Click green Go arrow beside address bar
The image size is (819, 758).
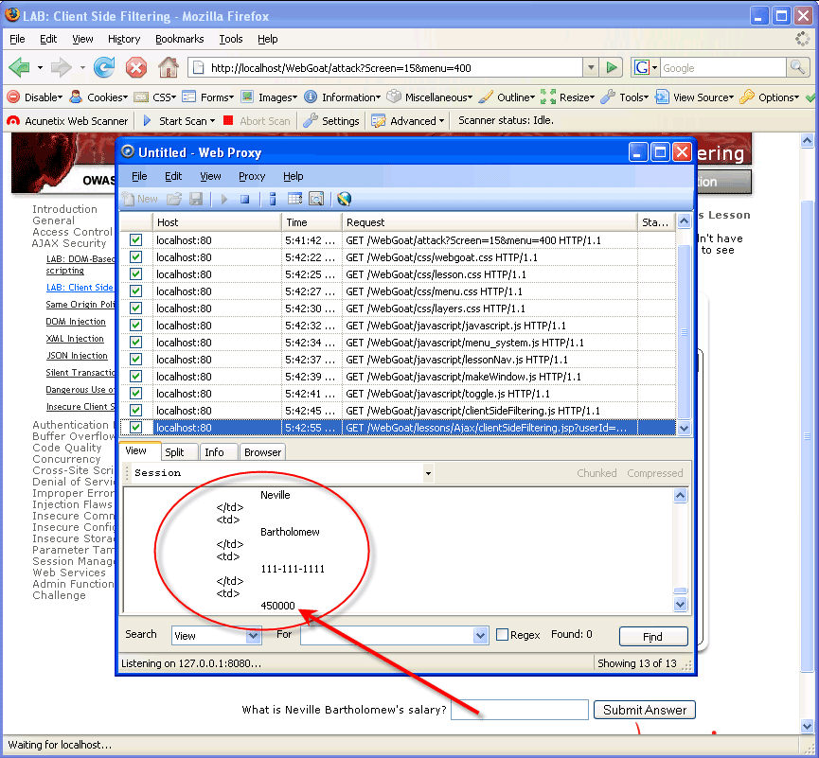(611, 67)
